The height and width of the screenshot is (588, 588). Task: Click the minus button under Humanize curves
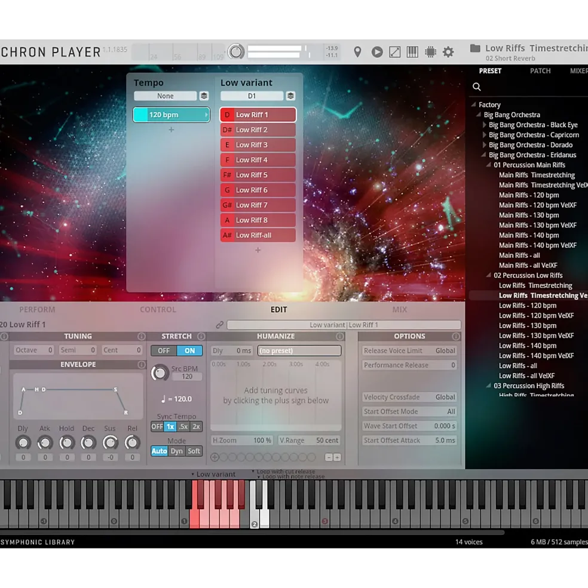[x=329, y=457]
